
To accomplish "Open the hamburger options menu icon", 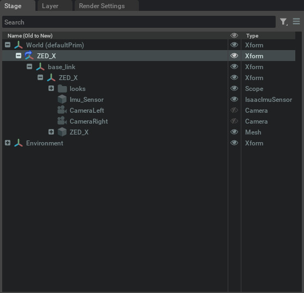I will coord(296,21).
